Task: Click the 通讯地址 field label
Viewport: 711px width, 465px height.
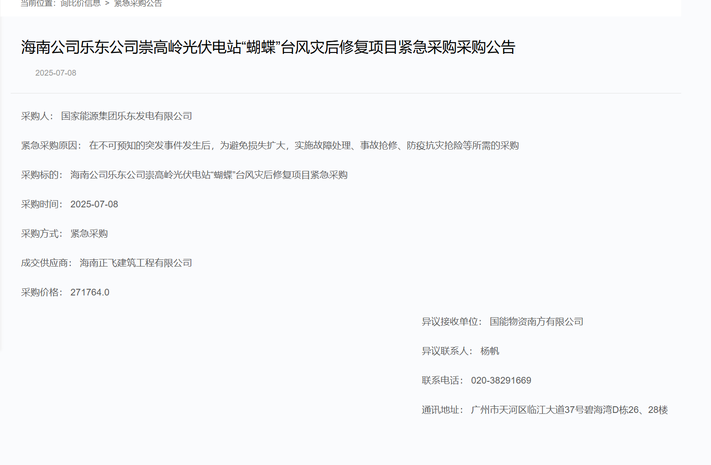Action: tap(442, 410)
